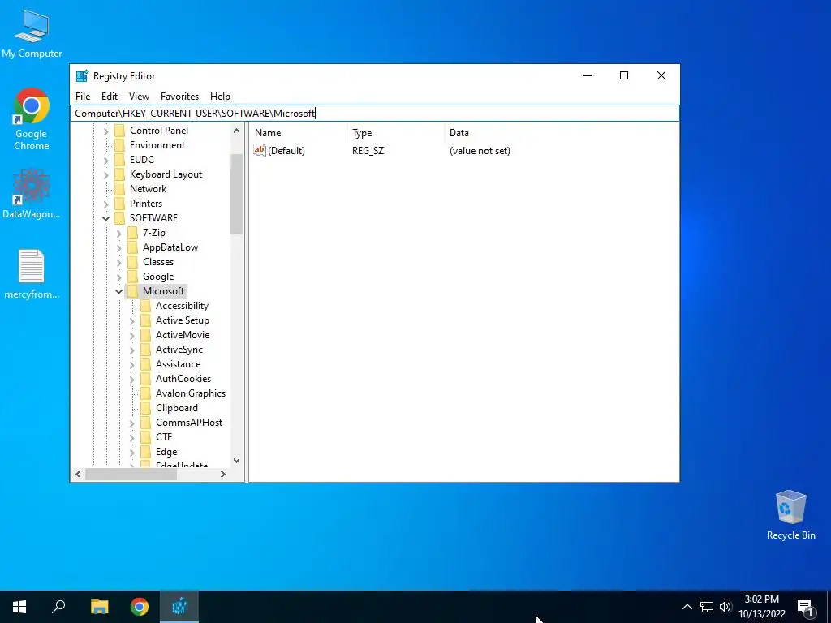
Task: Select the Environment key
Action: pos(157,145)
